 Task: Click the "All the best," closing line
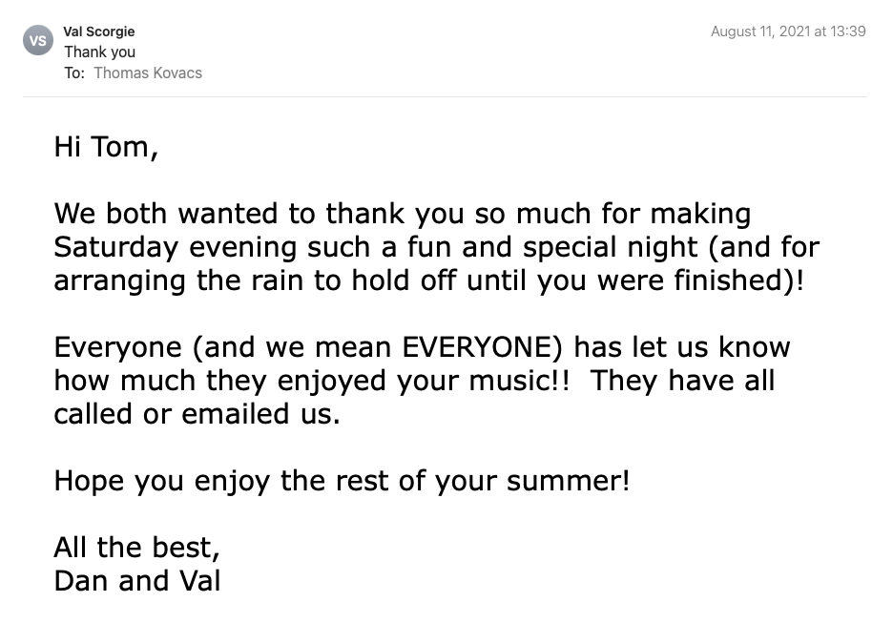[136, 548]
